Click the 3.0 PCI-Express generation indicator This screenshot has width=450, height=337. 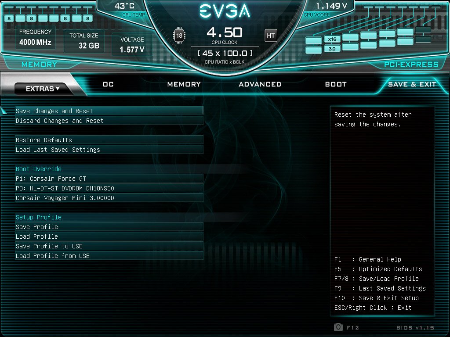(332, 49)
